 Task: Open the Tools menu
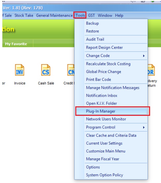coord(80,15)
